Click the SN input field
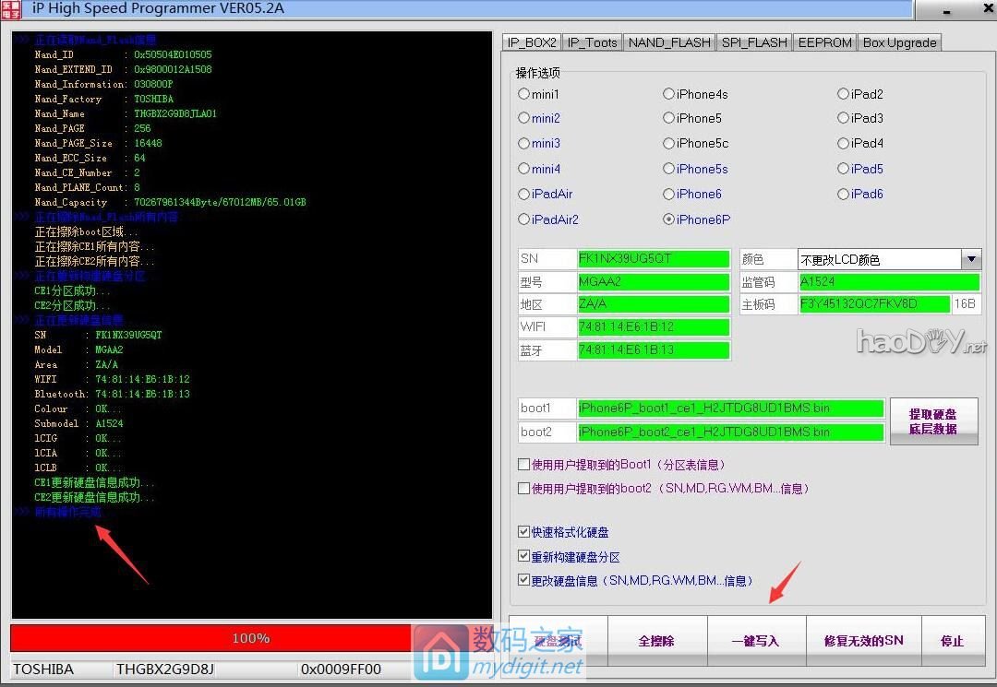The width and height of the screenshot is (997, 687). [x=653, y=259]
